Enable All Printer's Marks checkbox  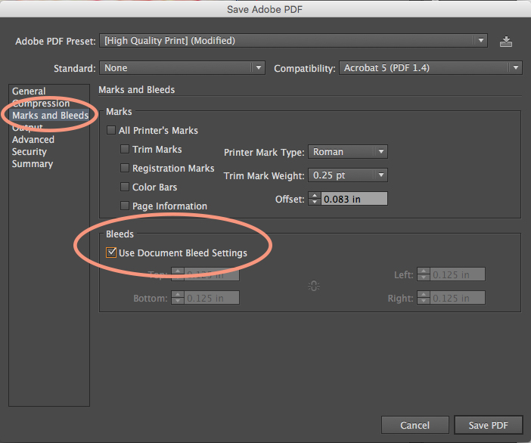click(110, 130)
